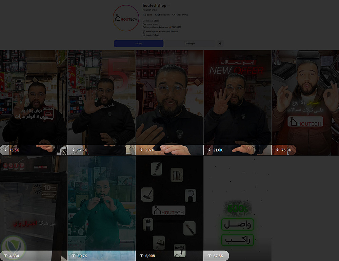Viewport: 339px width, 261px height.
Task: Open the reel with 207K views
Action: click(x=169, y=103)
